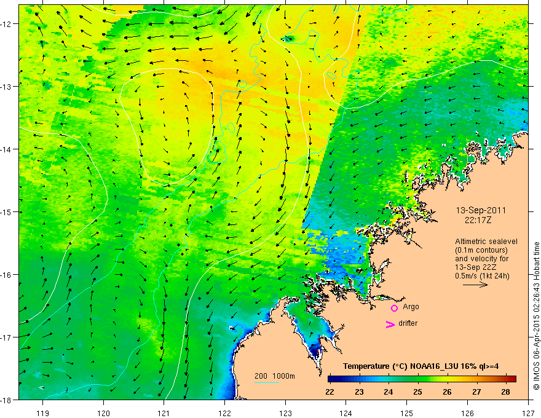Click colorbar tick value 25
The image size is (541, 418).
click(417, 392)
